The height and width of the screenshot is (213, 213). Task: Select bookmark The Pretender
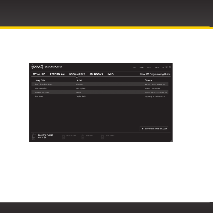41,88
